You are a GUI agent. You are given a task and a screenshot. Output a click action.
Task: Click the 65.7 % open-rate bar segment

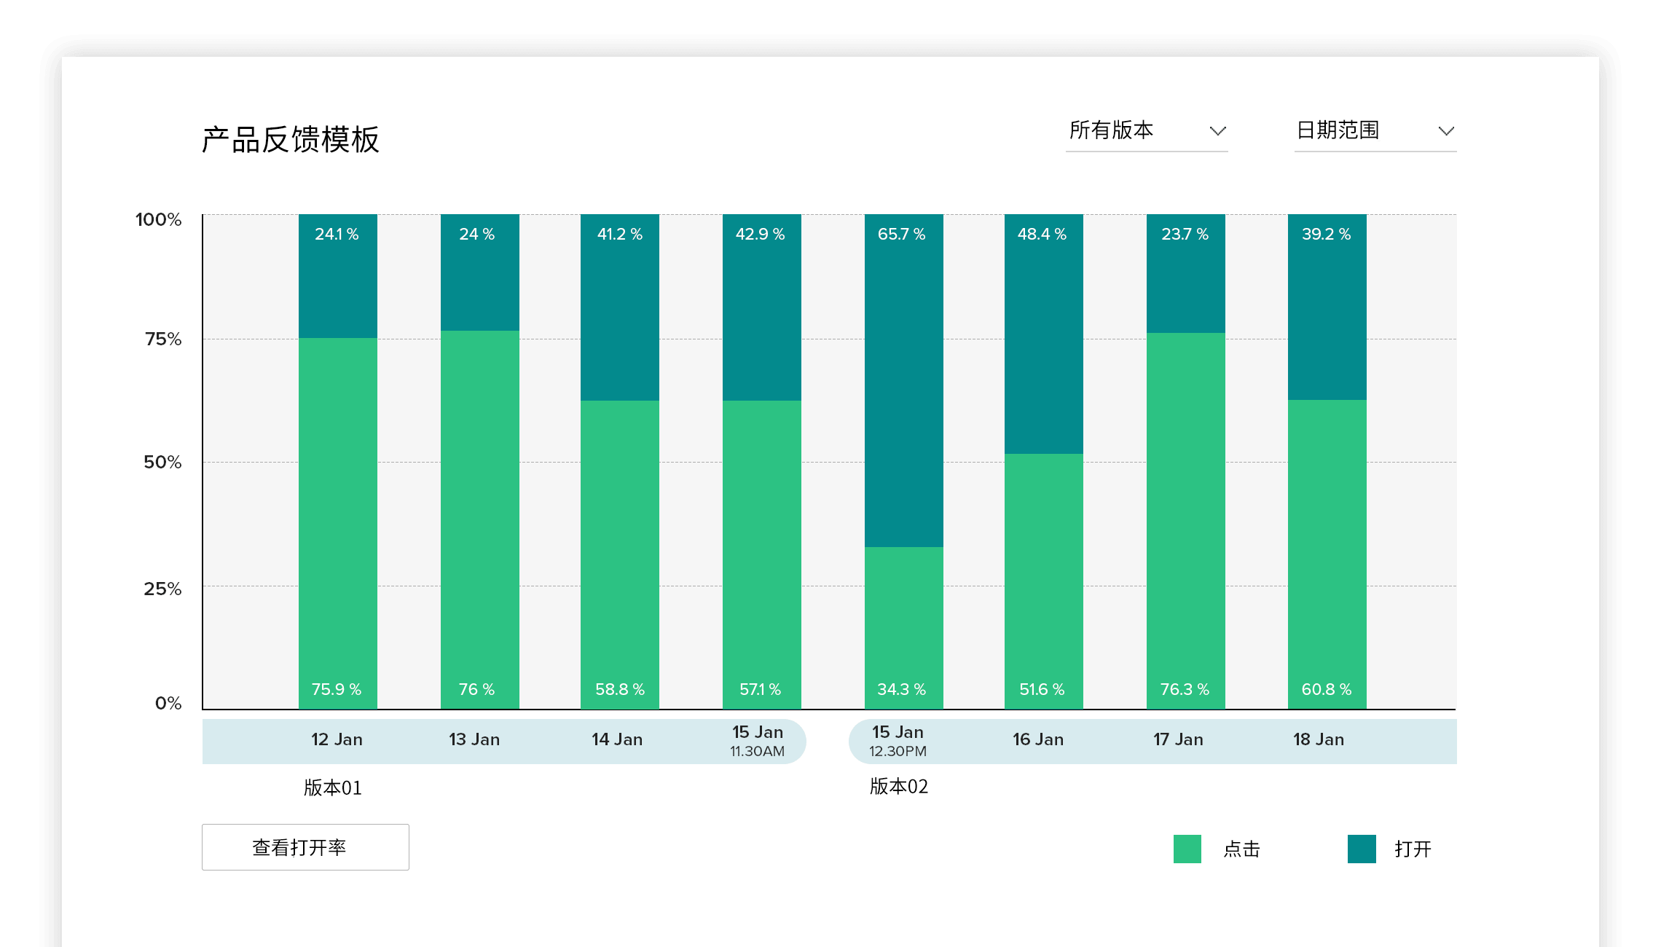903,379
